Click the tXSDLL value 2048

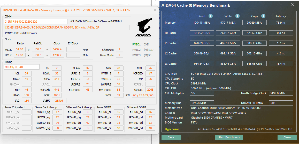click(150, 90)
